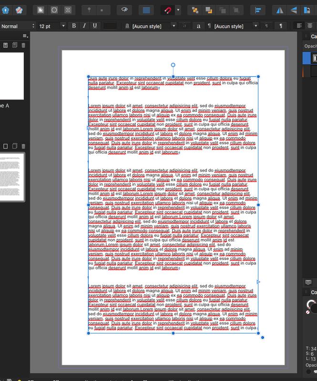Open the color panel tab starting with 'Co'
Screen dimensions: 317x381
(314, 292)
